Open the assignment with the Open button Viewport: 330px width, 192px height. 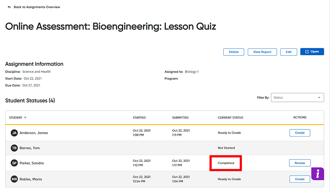(x=312, y=51)
